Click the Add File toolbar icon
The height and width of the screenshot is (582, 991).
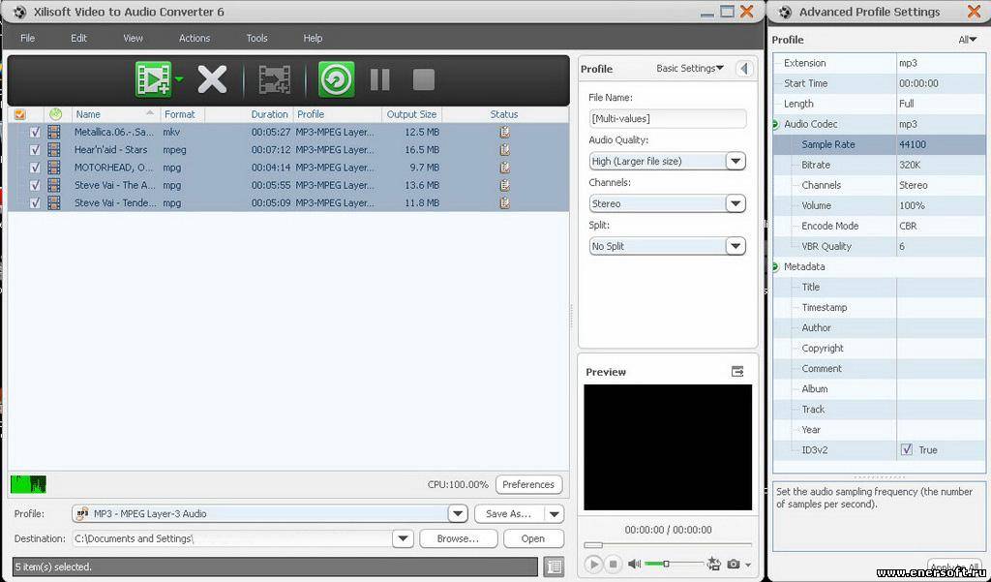point(153,79)
